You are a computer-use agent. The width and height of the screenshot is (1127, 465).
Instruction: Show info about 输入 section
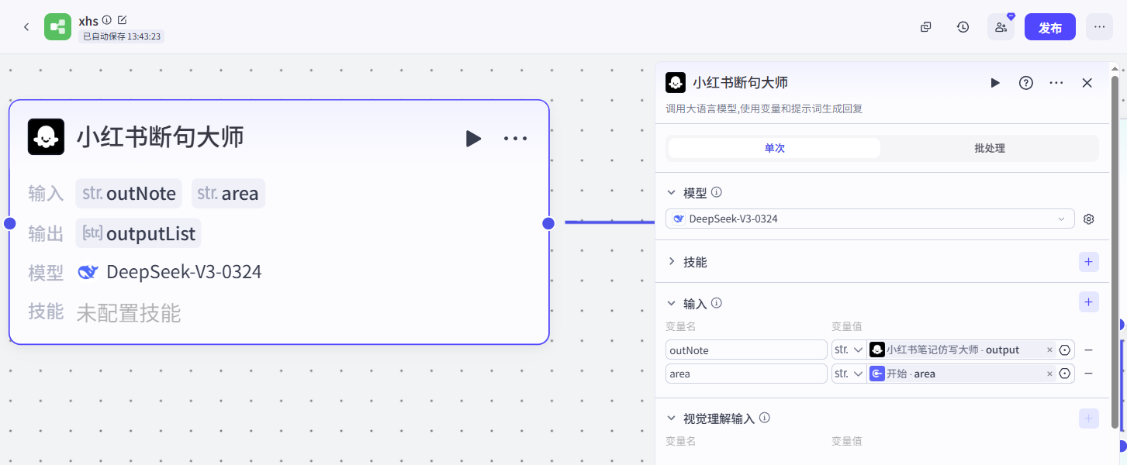pos(717,303)
